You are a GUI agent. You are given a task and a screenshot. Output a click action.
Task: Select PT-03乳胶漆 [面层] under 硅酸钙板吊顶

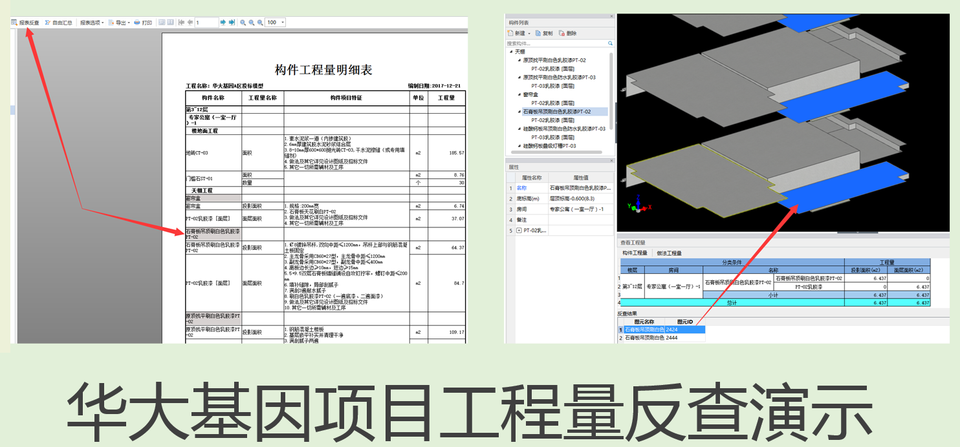[552, 138]
